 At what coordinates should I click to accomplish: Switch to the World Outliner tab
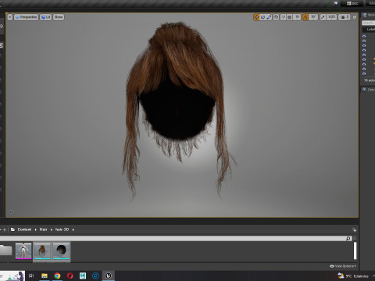[369, 15]
